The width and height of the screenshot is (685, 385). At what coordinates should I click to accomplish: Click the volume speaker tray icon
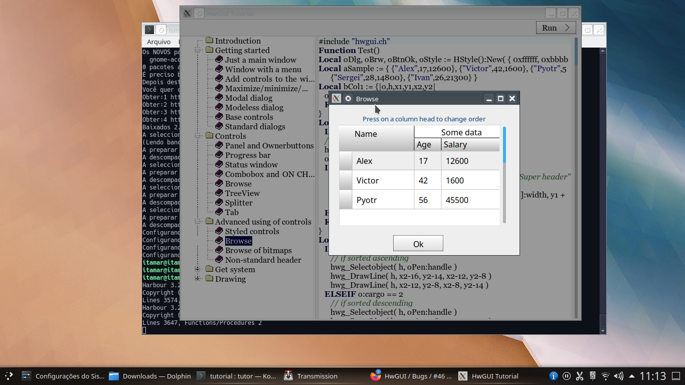pyautogui.click(x=618, y=376)
